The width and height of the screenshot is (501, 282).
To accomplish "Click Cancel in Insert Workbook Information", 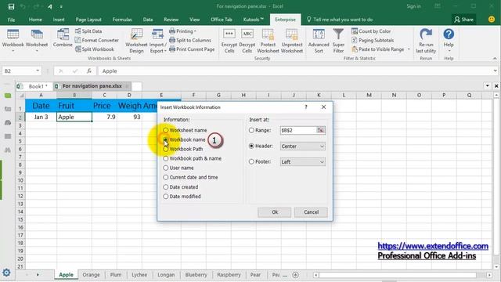I will [311, 212].
